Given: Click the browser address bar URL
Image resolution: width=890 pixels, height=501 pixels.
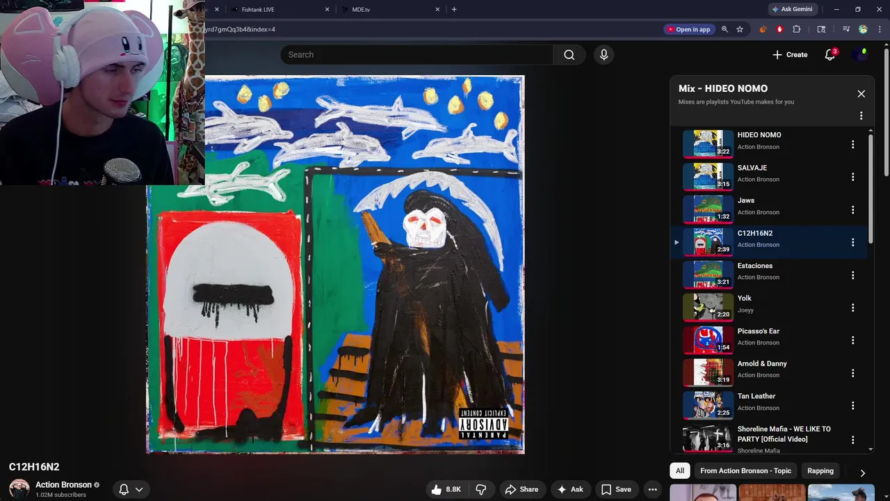Looking at the screenshot, I should 431,29.
